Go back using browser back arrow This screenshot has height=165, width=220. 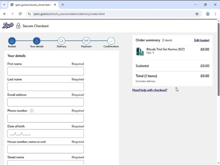coord(5,14)
